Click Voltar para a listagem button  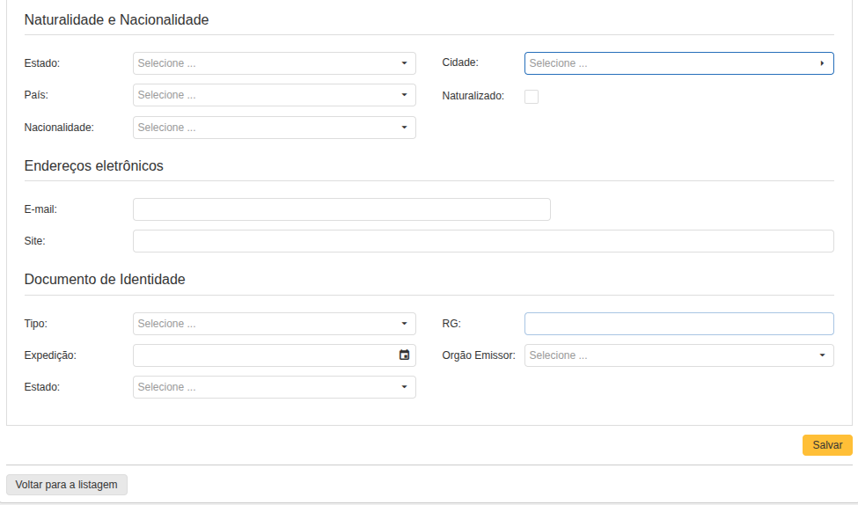click(x=67, y=485)
